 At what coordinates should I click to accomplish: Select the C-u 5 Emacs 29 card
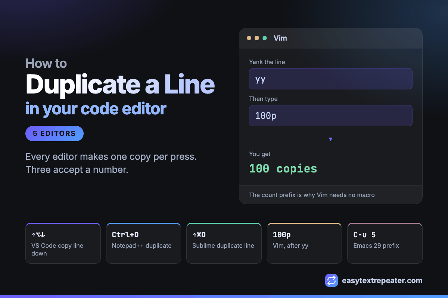385,243
